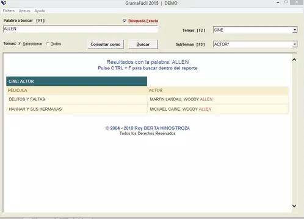Expand the Temas dropdown showing CINE
The image size is (304, 219).
[x=295, y=30]
